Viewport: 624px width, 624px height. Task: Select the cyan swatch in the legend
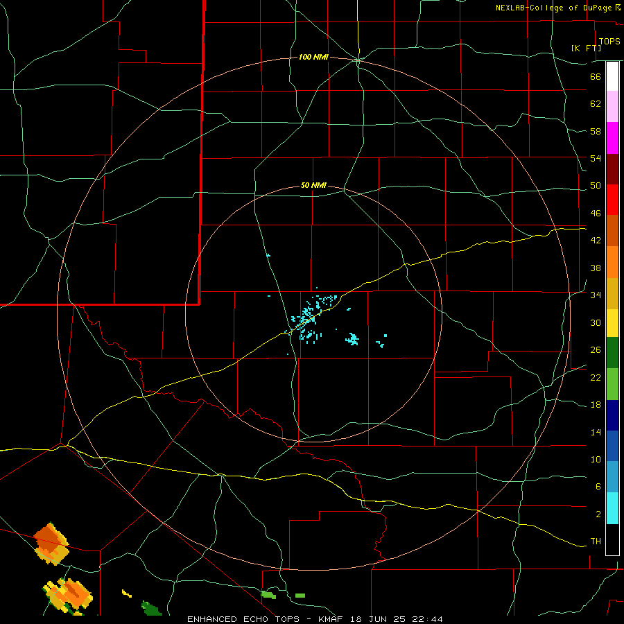click(x=612, y=508)
